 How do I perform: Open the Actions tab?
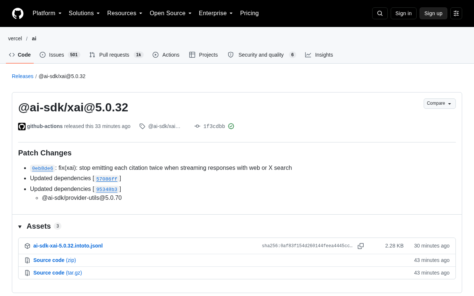tap(166, 55)
